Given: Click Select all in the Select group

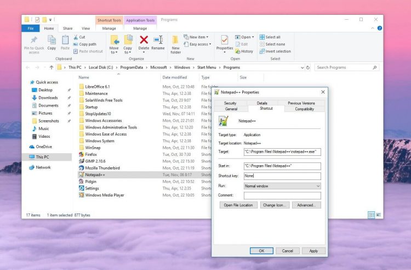Looking at the screenshot, I should tap(270, 37).
